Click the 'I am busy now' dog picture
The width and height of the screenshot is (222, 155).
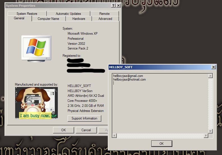36,103
